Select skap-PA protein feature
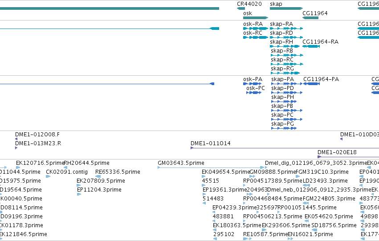Viewport: 379px width, 241px height. (x=287, y=84)
